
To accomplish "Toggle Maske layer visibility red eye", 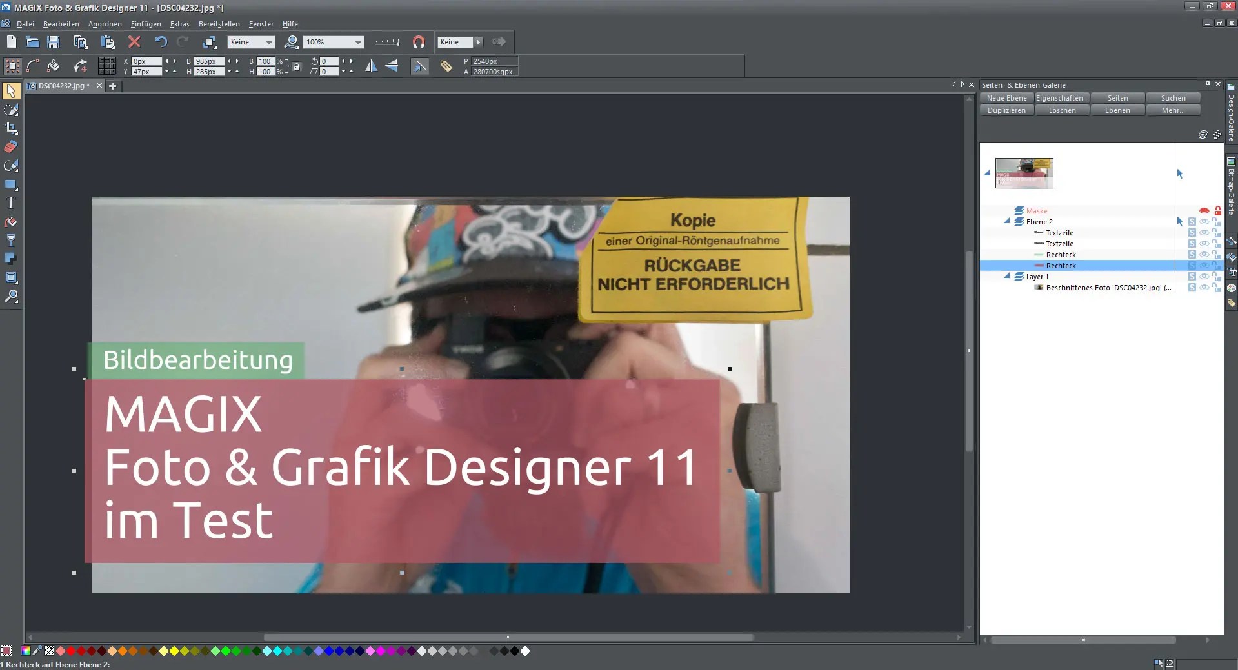I will [x=1204, y=211].
